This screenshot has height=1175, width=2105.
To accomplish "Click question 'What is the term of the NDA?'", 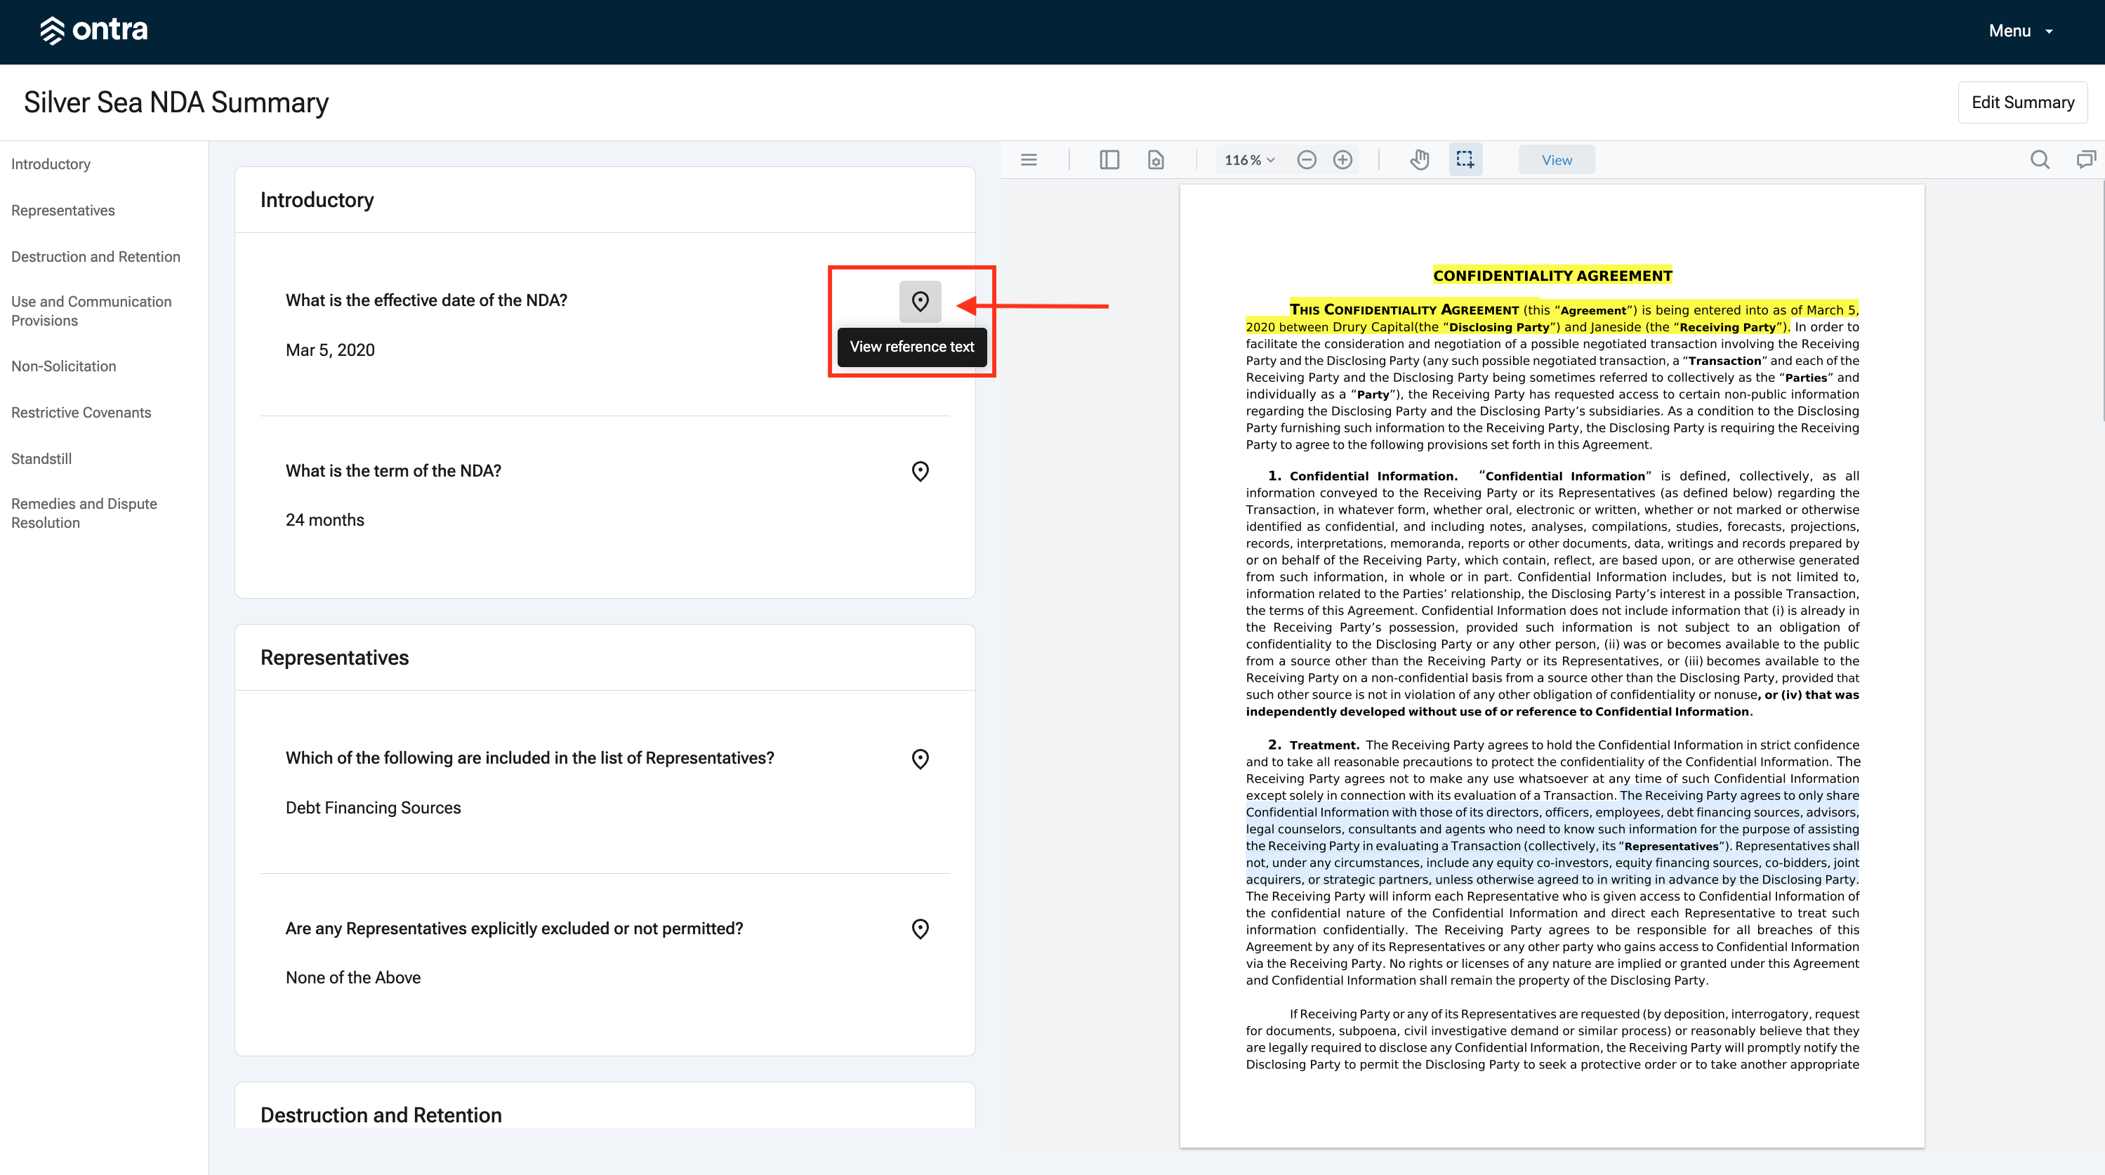I will pos(393,471).
